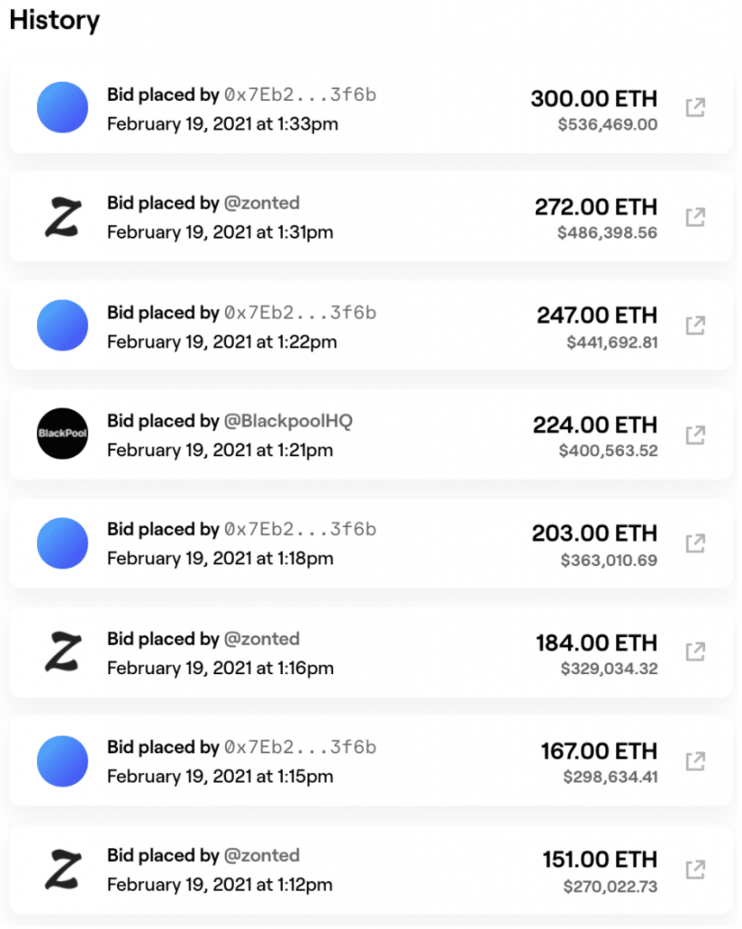Open @BlackpoolHQ profile link
This screenshot has width=742, height=929.
tap(288, 421)
